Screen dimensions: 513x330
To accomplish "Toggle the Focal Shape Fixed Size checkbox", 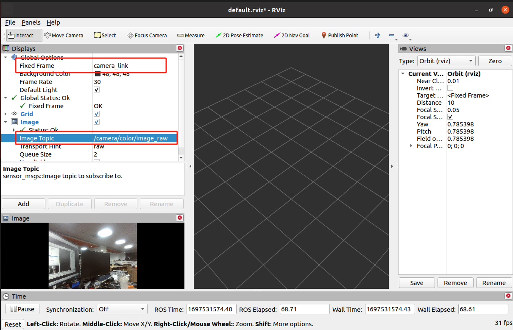I will click(x=450, y=117).
